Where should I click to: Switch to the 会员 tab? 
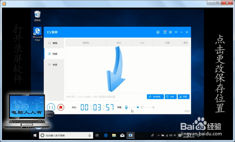pyautogui.click(x=54, y=65)
